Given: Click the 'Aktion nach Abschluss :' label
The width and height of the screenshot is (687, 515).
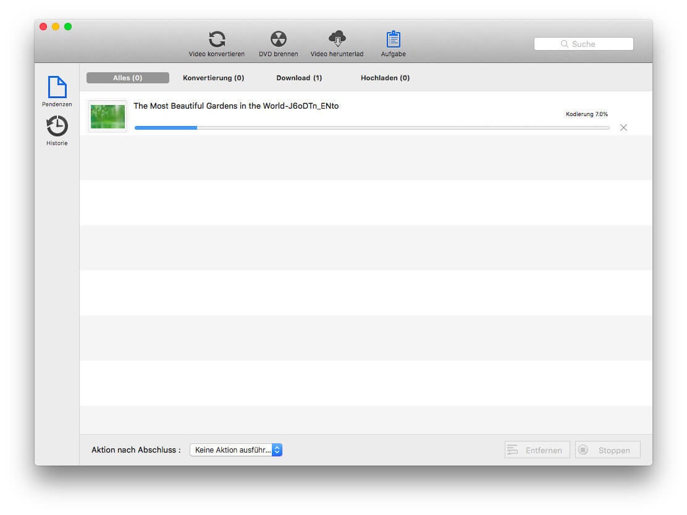Looking at the screenshot, I should [x=136, y=450].
